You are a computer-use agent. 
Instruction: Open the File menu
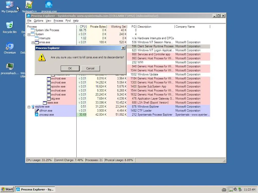click(x=29, y=21)
